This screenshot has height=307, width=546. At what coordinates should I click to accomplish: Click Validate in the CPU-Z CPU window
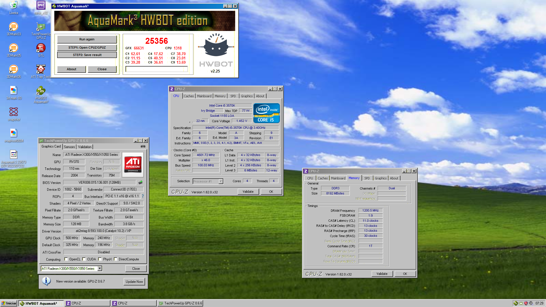tap(248, 192)
